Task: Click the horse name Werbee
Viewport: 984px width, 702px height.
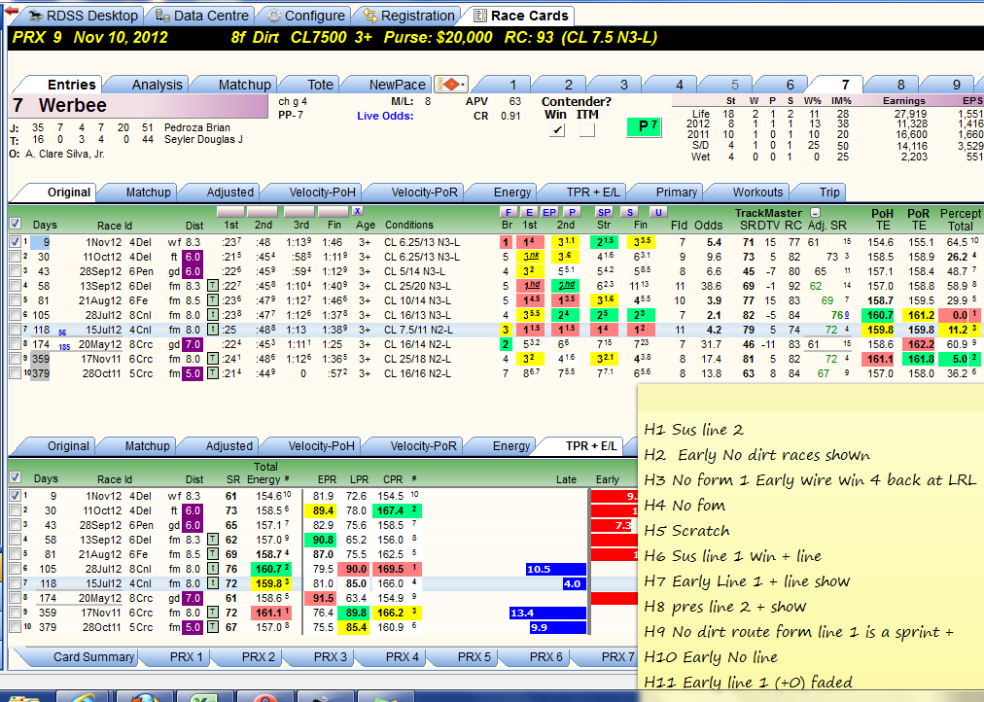Action: point(73,105)
